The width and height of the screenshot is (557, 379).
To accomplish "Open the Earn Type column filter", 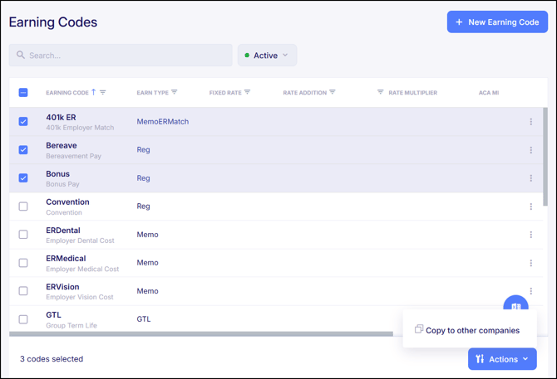I will point(175,93).
